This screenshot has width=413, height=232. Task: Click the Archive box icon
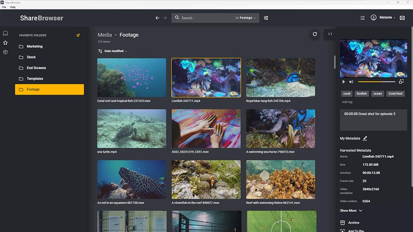[x=342, y=223]
